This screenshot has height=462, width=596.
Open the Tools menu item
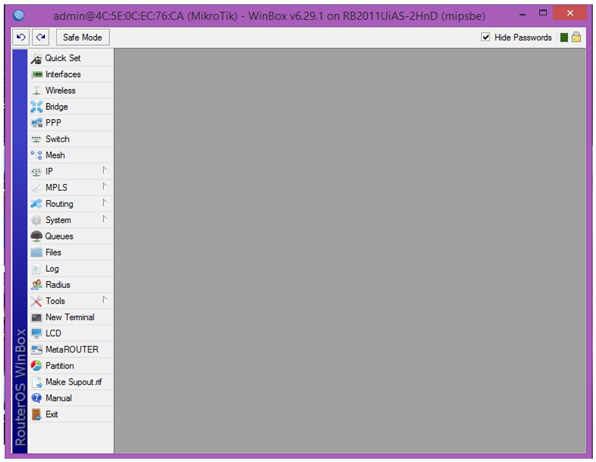(71, 301)
